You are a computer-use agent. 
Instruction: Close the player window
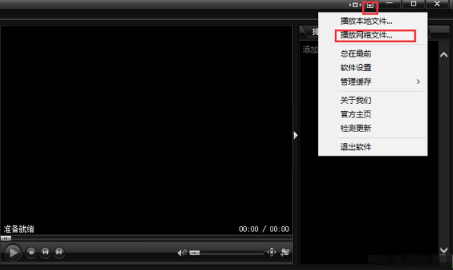click(437, 4)
